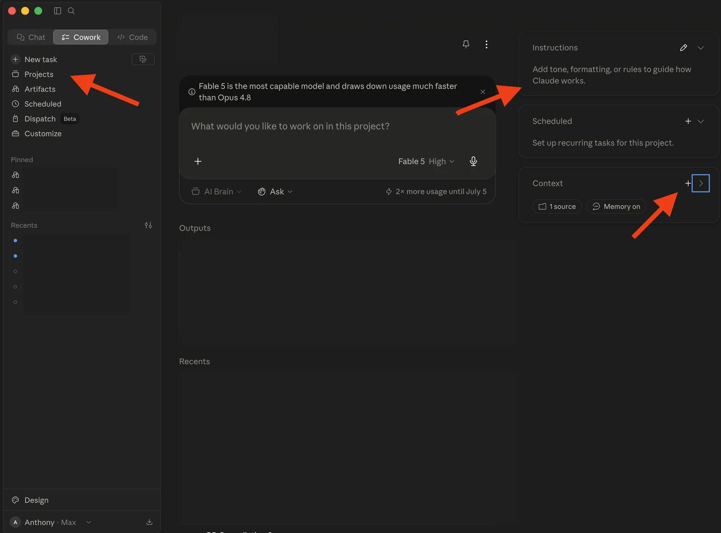Click the pin icon above the prompt
The width and height of the screenshot is (721, 533).
466,44
